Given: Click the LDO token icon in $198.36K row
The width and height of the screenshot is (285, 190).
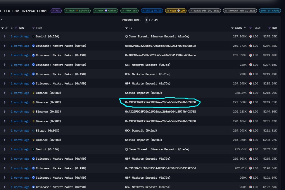Looking at the screenshot, I should coord(251,168).
